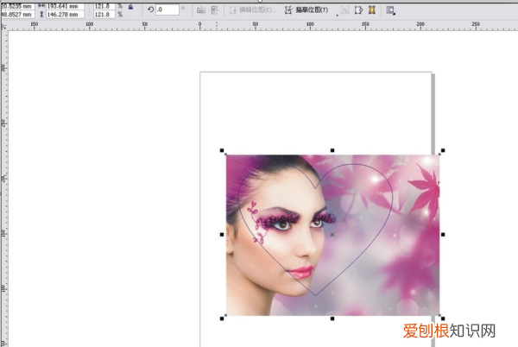Click the vertical scale percentage field
Viewport: 518px width, 347px height.
105,15
